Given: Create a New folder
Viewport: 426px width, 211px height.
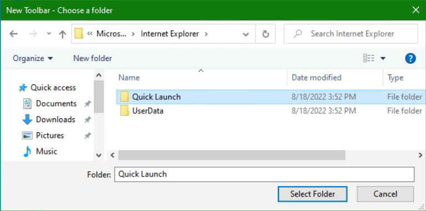Looking at the screenshot, I should (x=93, y=58).
